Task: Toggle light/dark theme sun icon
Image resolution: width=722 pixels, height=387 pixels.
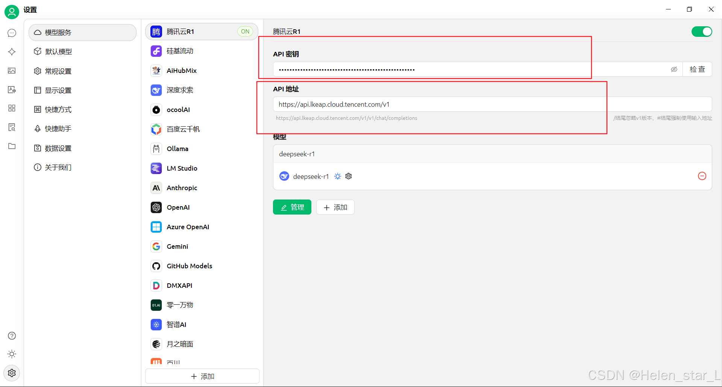Action: pos(12,354)
